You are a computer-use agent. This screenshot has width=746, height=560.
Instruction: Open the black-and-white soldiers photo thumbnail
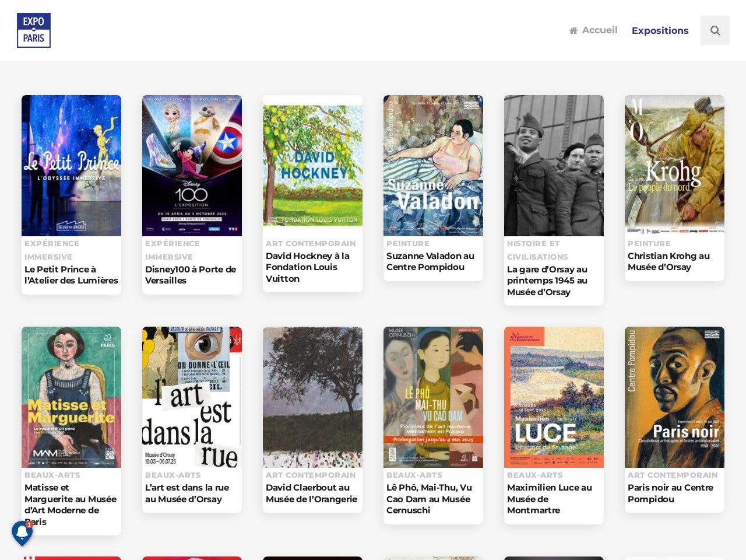554,166
